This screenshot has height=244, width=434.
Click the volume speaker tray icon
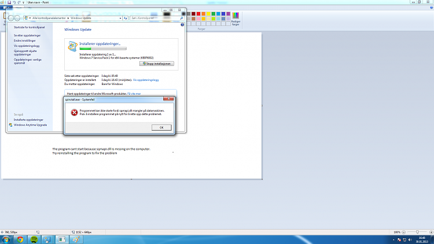point(410,240)
